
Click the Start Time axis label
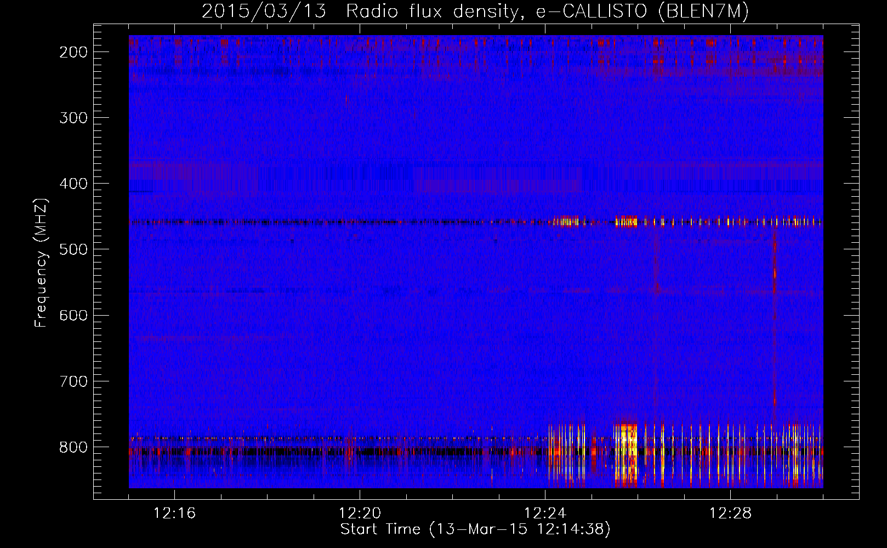click(x=475, y=529)
